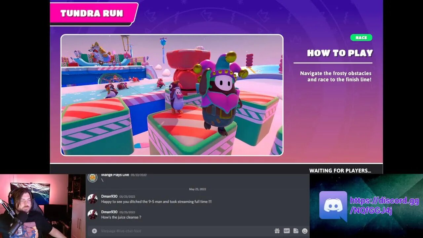Click the plus attach button in Discord

pos(94,231)
